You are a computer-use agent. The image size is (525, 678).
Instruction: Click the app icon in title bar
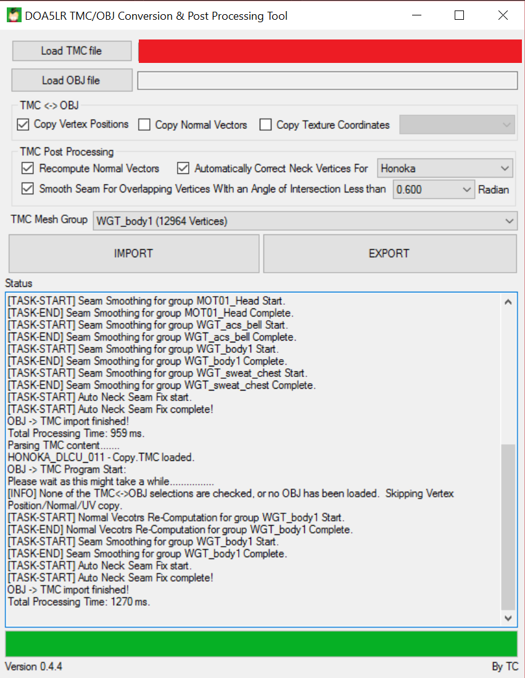[x=14, y=16]
